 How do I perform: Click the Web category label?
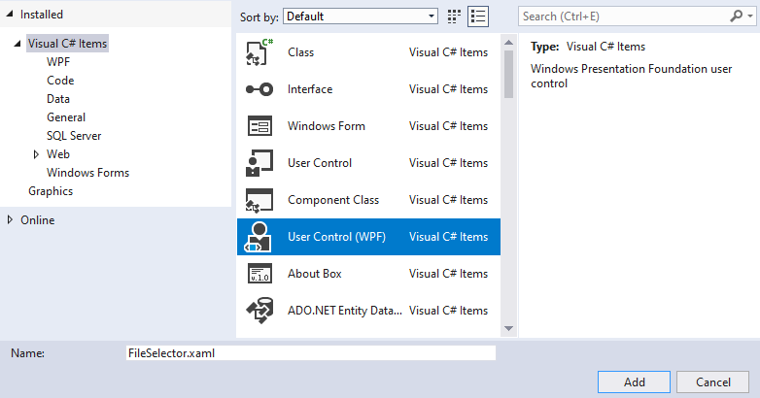[58, 154]
